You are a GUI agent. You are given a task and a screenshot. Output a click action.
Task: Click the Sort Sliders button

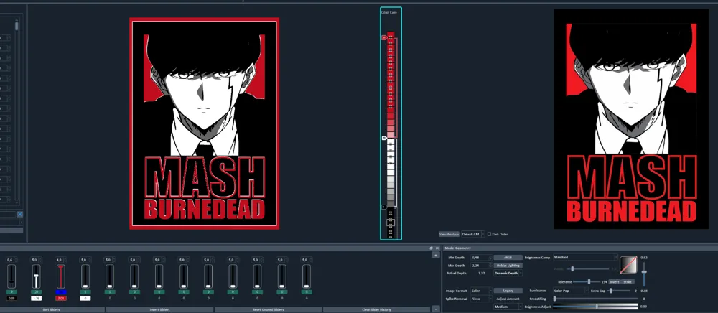point(52,310)
